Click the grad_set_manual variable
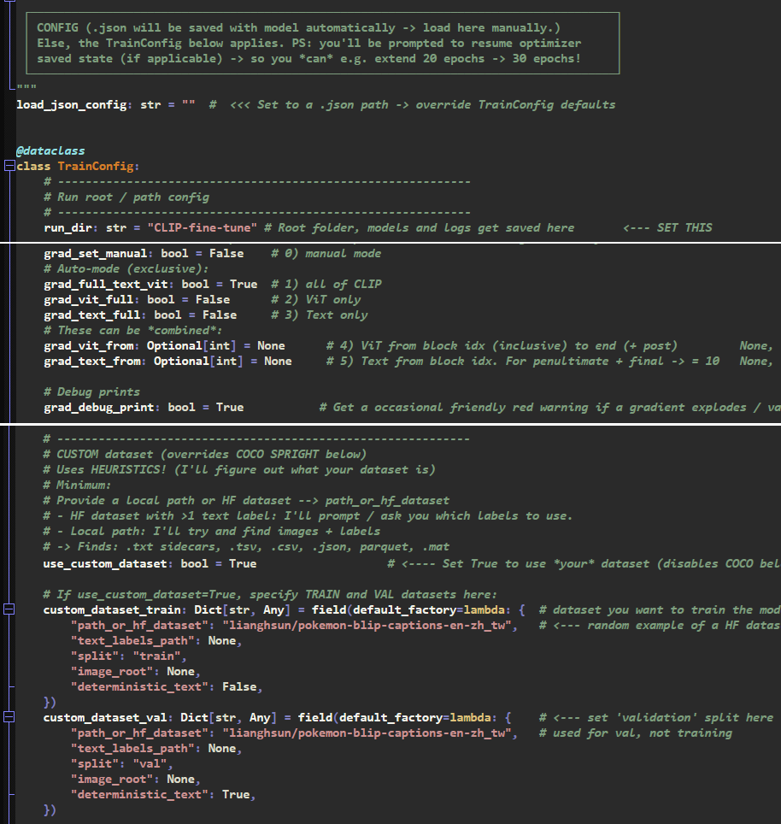 point(96,253)
